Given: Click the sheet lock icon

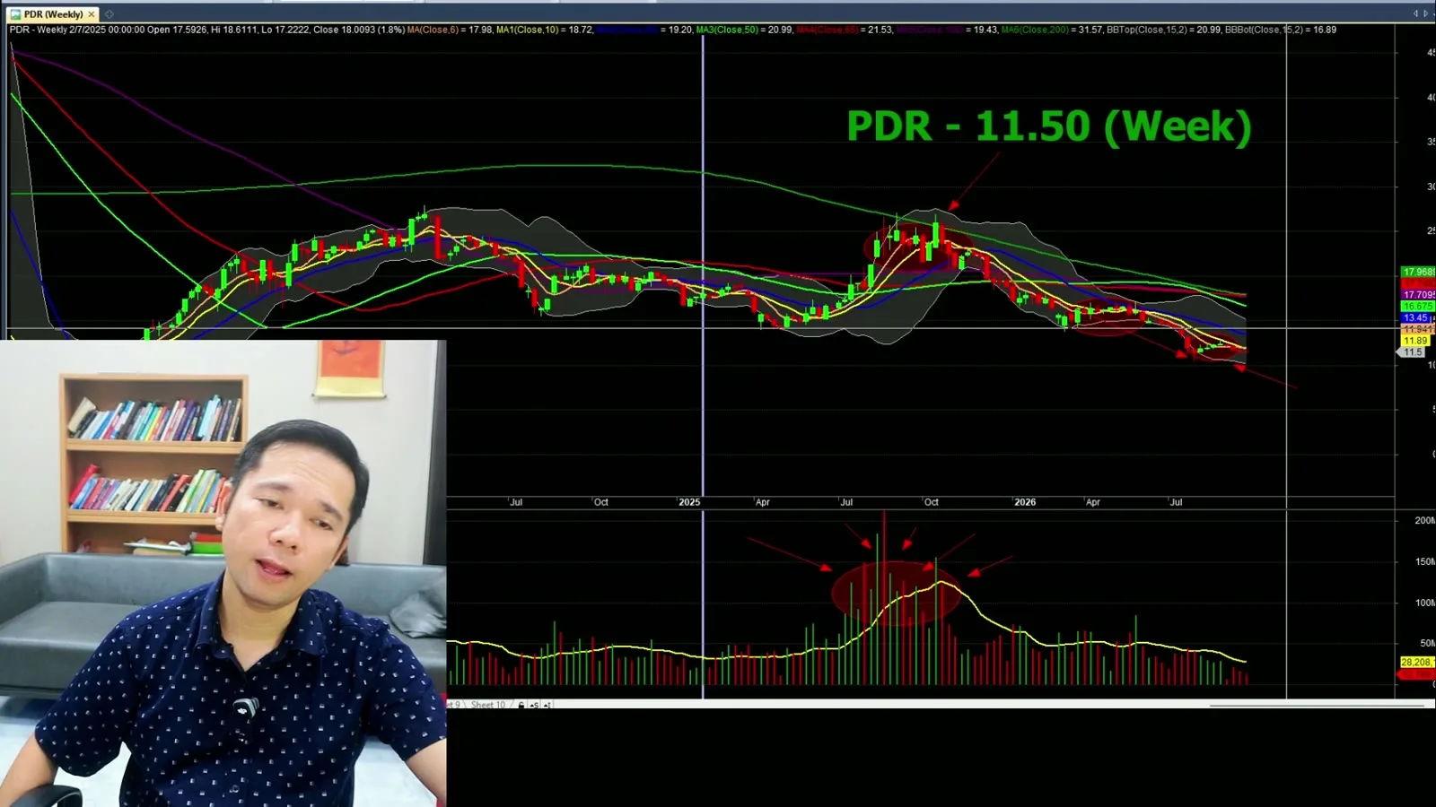Looking at the screenshot, I should pos(521,706).
